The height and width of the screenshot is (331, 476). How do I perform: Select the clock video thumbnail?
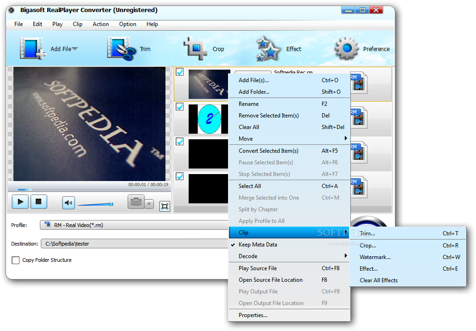pyautogui.click(x=208, y=119)
